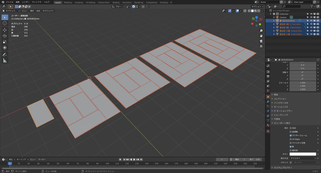
Task: Enable the All Edges checkbox
Action: click(291, 139)
